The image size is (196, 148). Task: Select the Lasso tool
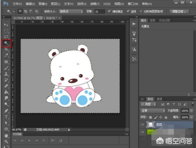6,37
